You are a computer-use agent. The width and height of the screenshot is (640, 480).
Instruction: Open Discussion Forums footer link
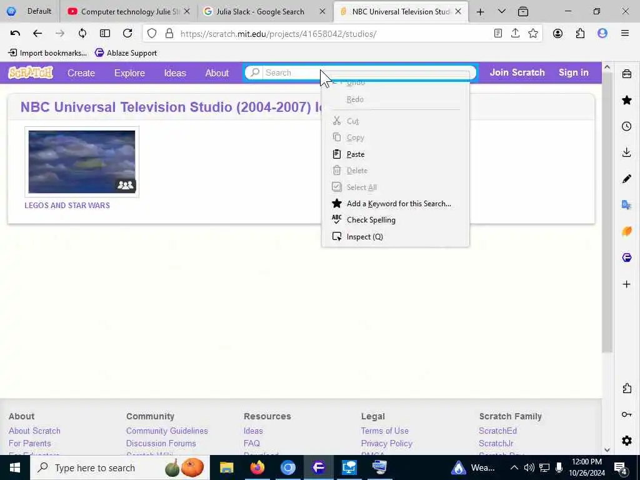tap(161, 443)
